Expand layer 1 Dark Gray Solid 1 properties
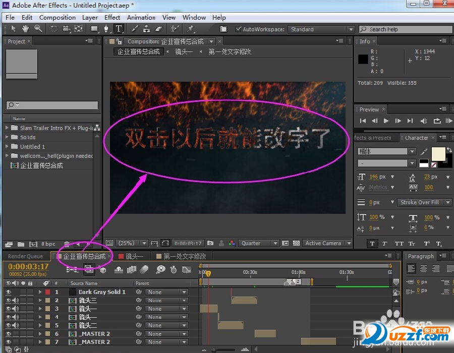This screenshot has height=353, width=454. coord(40,292)
